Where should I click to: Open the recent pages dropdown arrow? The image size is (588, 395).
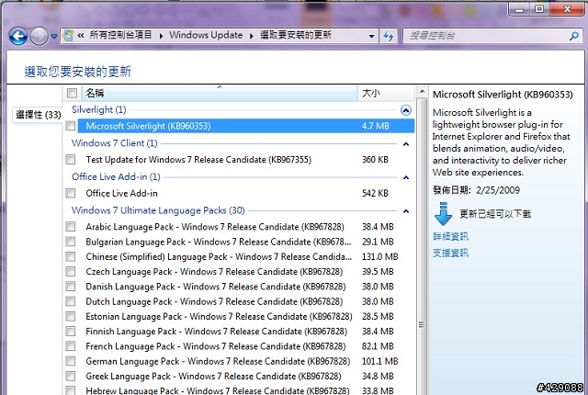pyautogui.click(x=54, y=37)
